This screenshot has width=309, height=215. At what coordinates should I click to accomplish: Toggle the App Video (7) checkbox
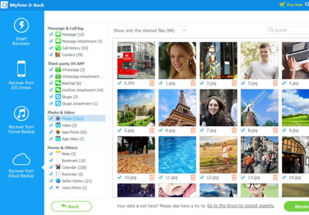[x=51, y=139]
